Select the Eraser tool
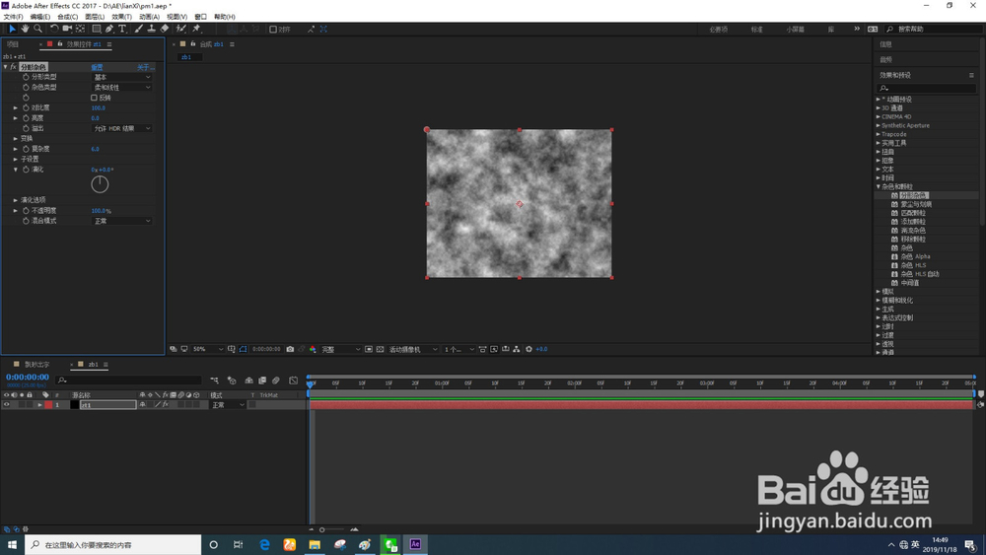Image resolution: width=986 pixels, height=555 pixels. pos(165,29)
